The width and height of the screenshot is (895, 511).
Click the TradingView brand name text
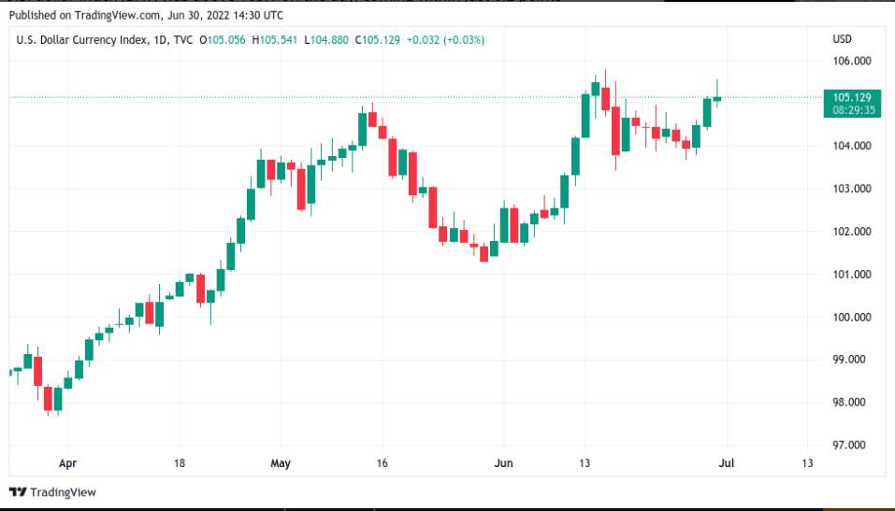coord(63,492)
